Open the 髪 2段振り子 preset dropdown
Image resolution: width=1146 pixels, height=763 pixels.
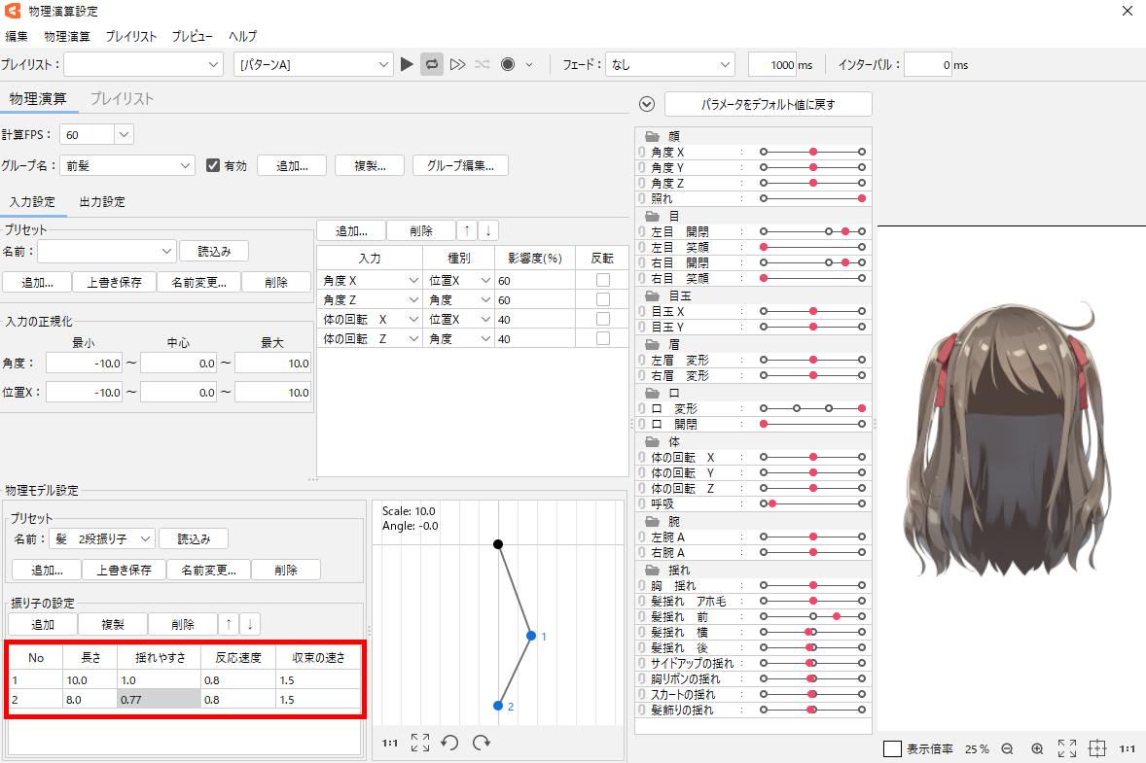coord(102,538)
